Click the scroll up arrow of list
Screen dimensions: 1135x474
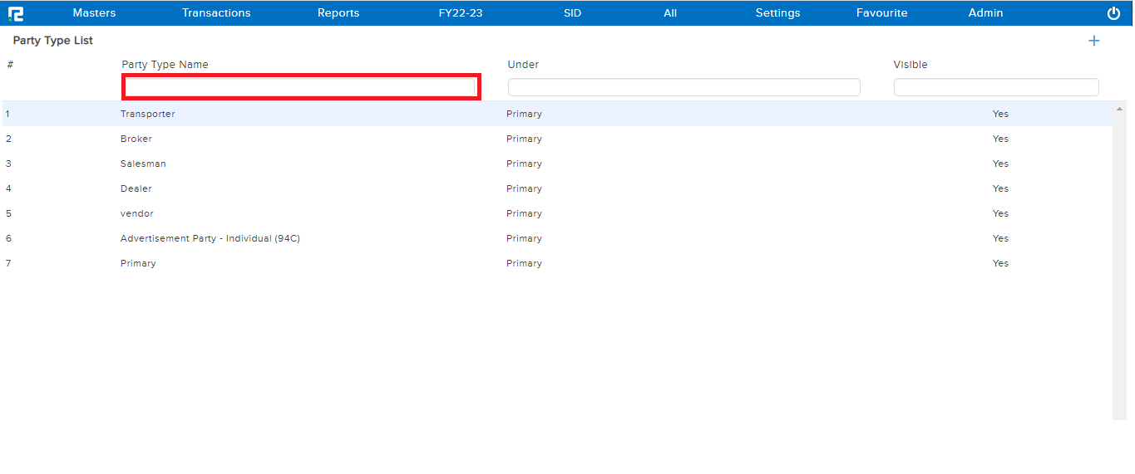(x=1120, y=110)
